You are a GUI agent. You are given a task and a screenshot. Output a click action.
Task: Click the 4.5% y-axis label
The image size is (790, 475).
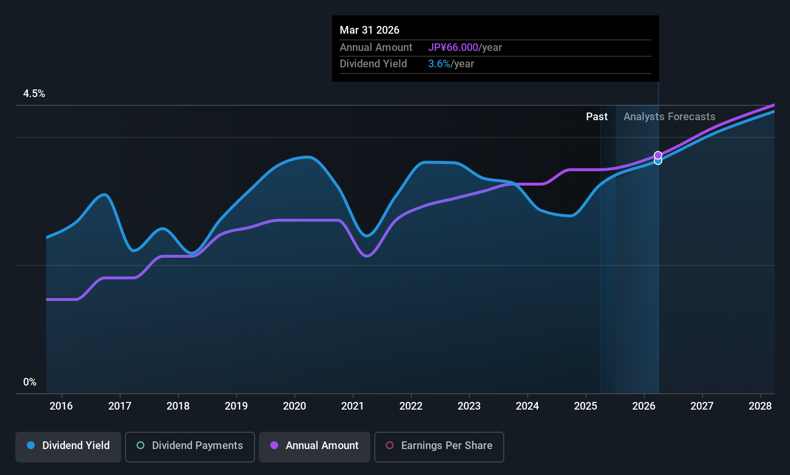34,94
